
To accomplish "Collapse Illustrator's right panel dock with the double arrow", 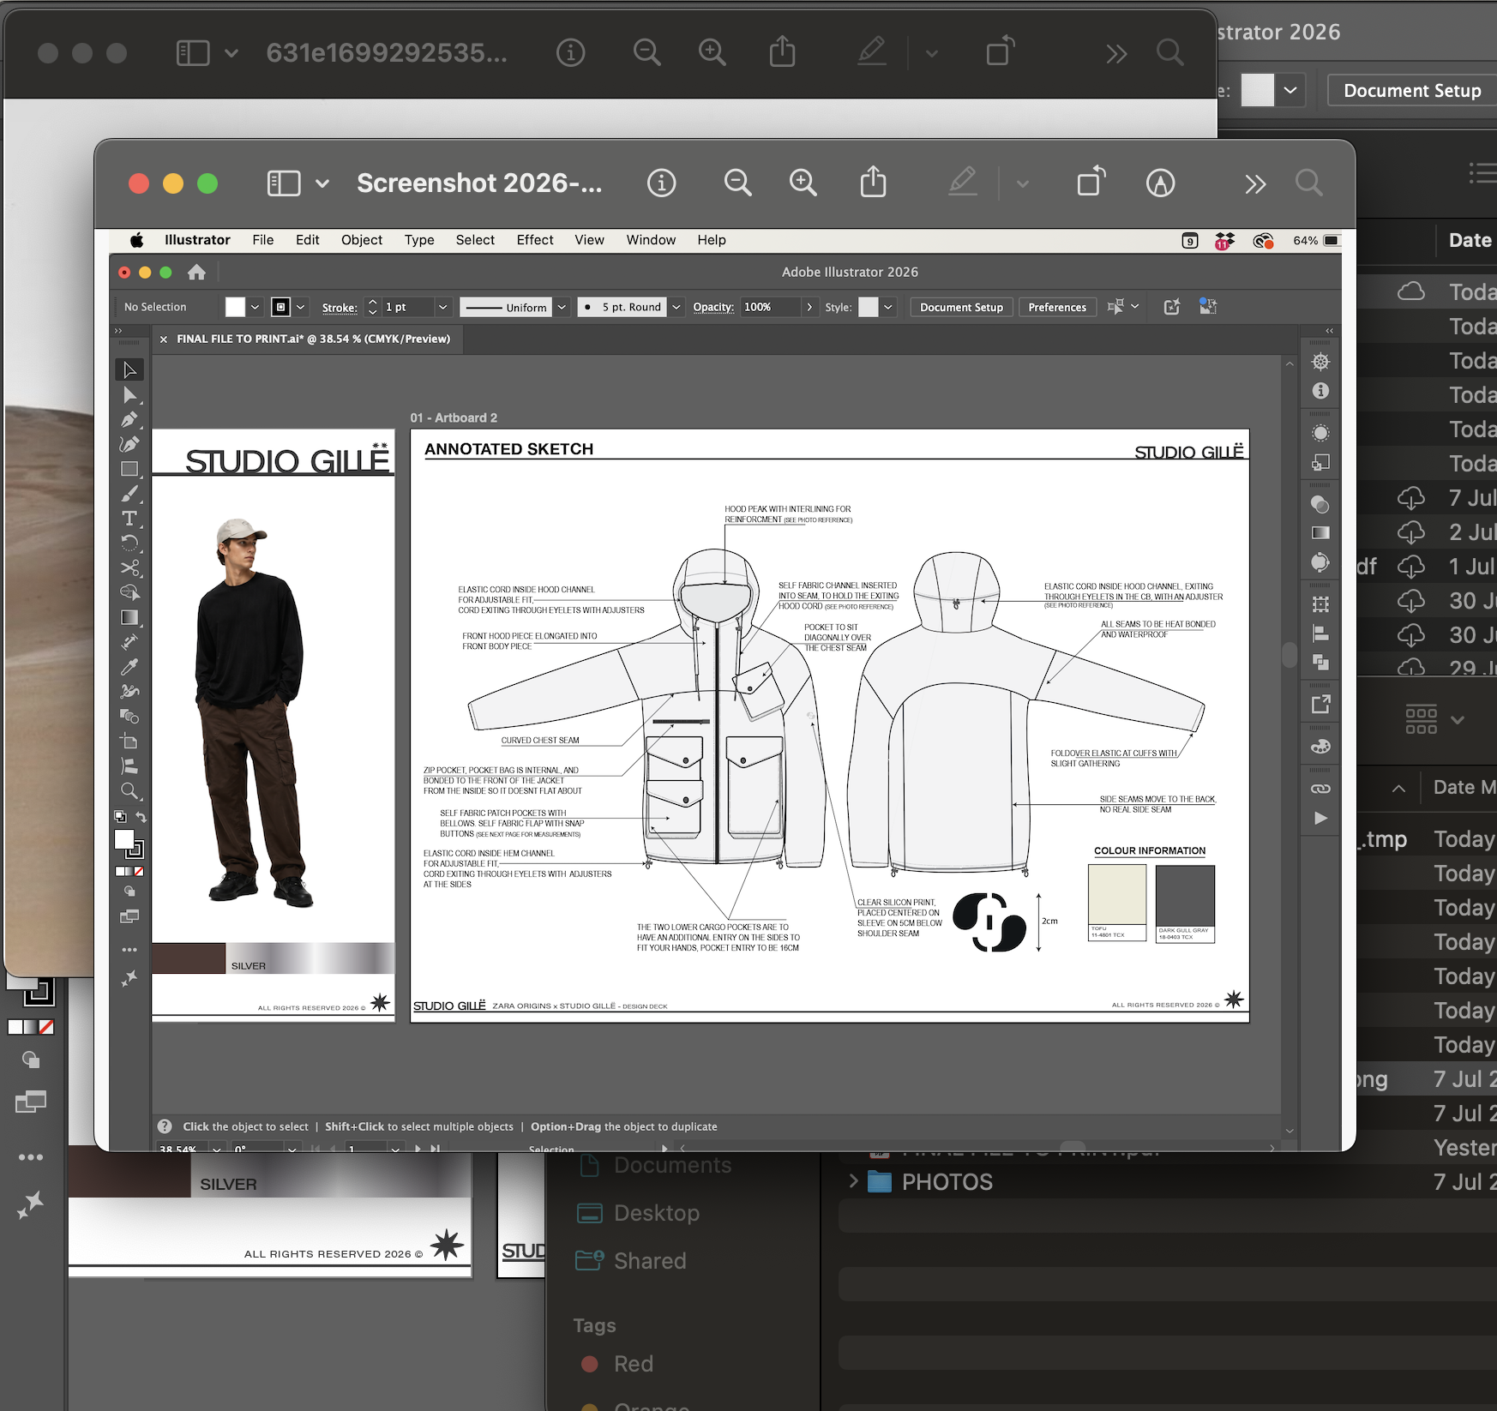I will coord(1329,331).
